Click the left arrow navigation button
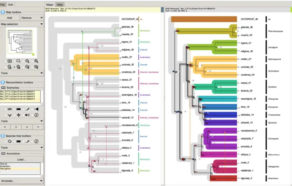 point(5,127)
